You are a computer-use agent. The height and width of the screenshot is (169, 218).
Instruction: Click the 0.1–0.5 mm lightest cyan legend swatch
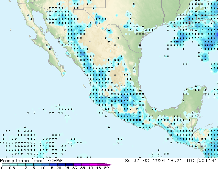pyautogui.click(x=6, y=165)
